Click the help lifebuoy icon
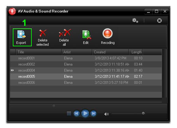The height and width of the screenshot is (128, 177). click(x=159, y=21)
